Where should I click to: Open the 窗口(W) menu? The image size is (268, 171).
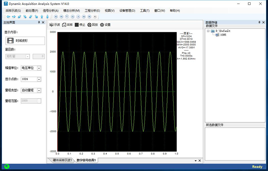click(160, 11)
